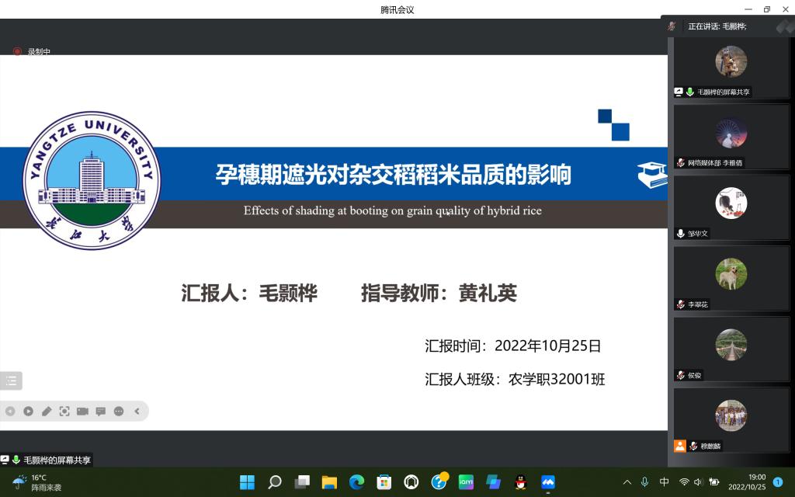
Task: Select 李雅倩's participant video tile
Action: [731, 136]
